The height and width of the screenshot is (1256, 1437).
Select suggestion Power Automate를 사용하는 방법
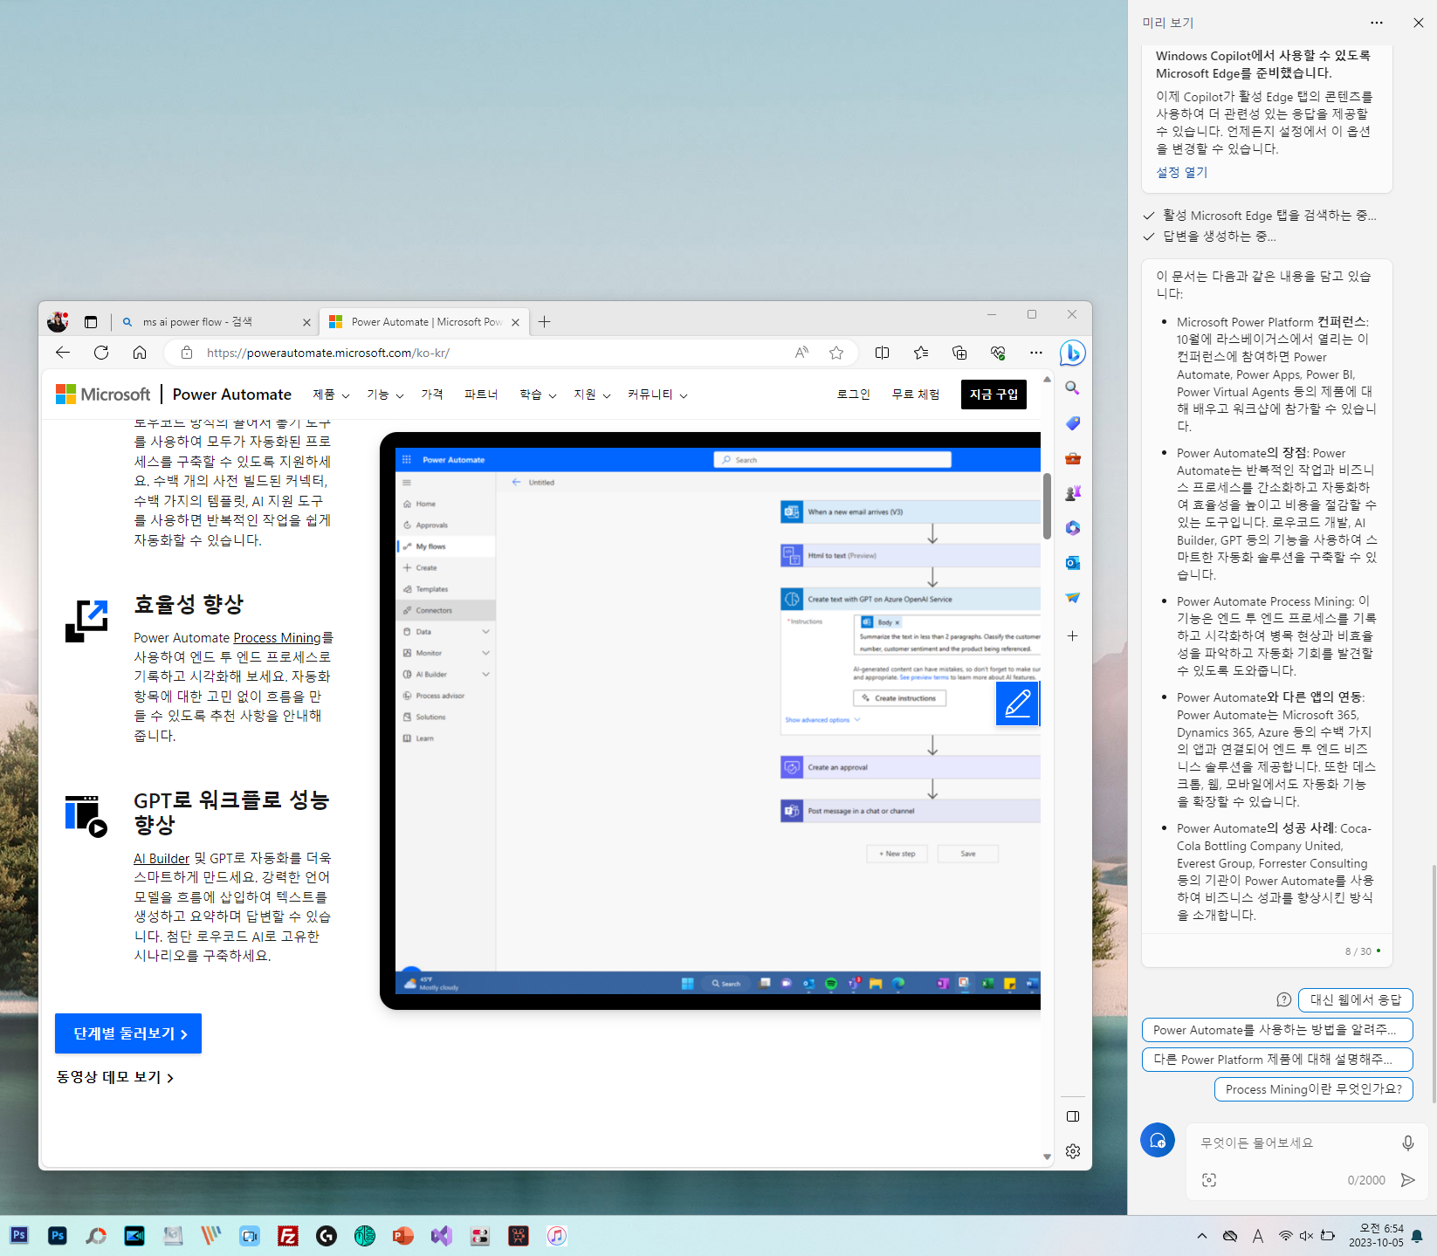click(x=1277, y=1030)
